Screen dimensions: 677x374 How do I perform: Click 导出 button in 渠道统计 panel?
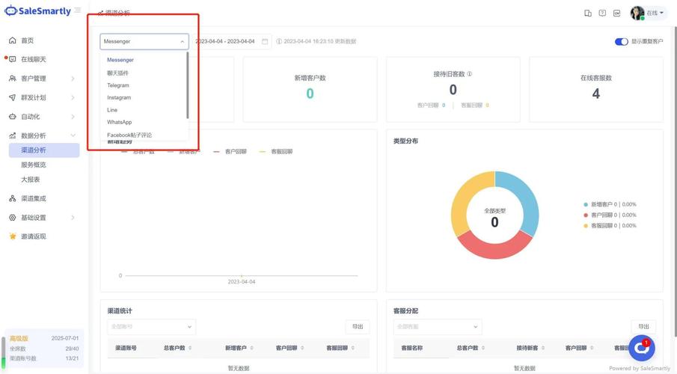click(358, 327)
